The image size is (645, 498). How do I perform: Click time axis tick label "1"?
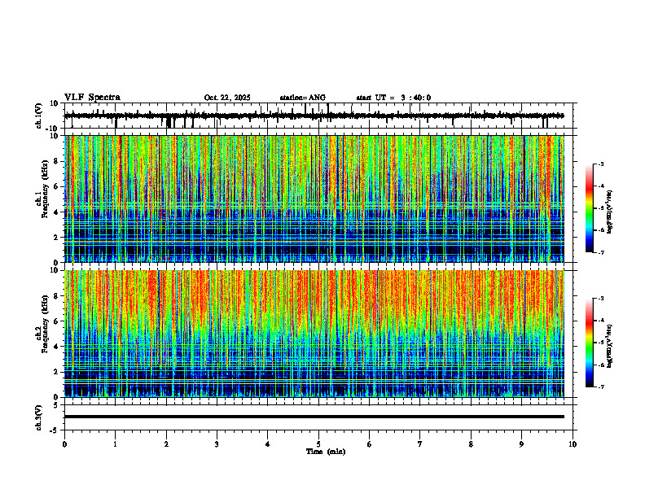pos(115,444)
